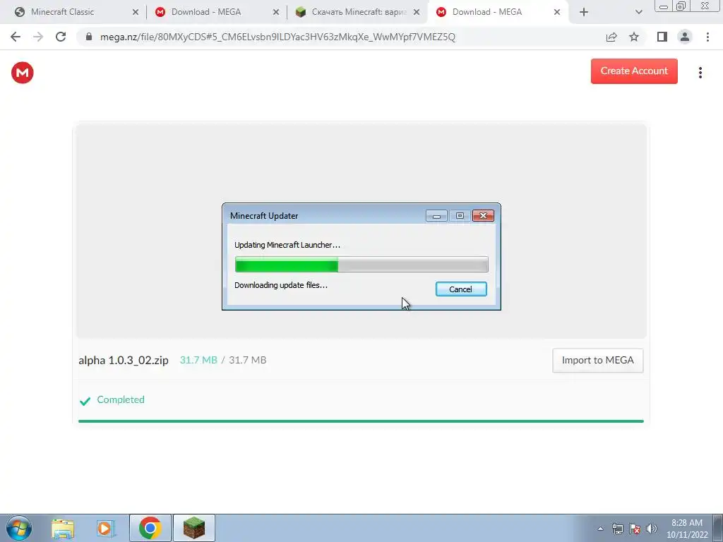Click the Minecraft Updater progress bar
This screenshot has width=723, height=542.
[361, 265]
